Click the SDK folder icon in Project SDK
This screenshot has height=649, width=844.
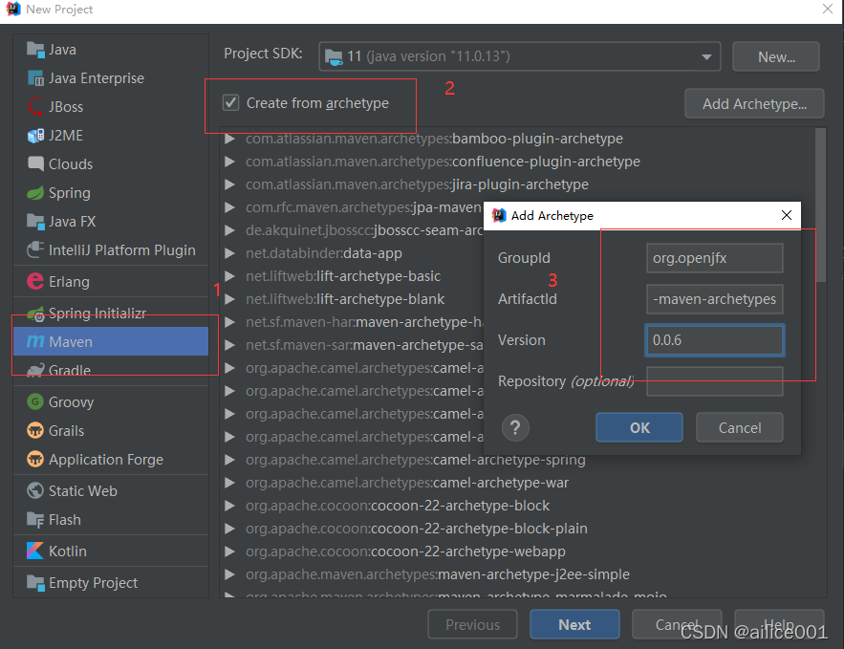point(334,56)
